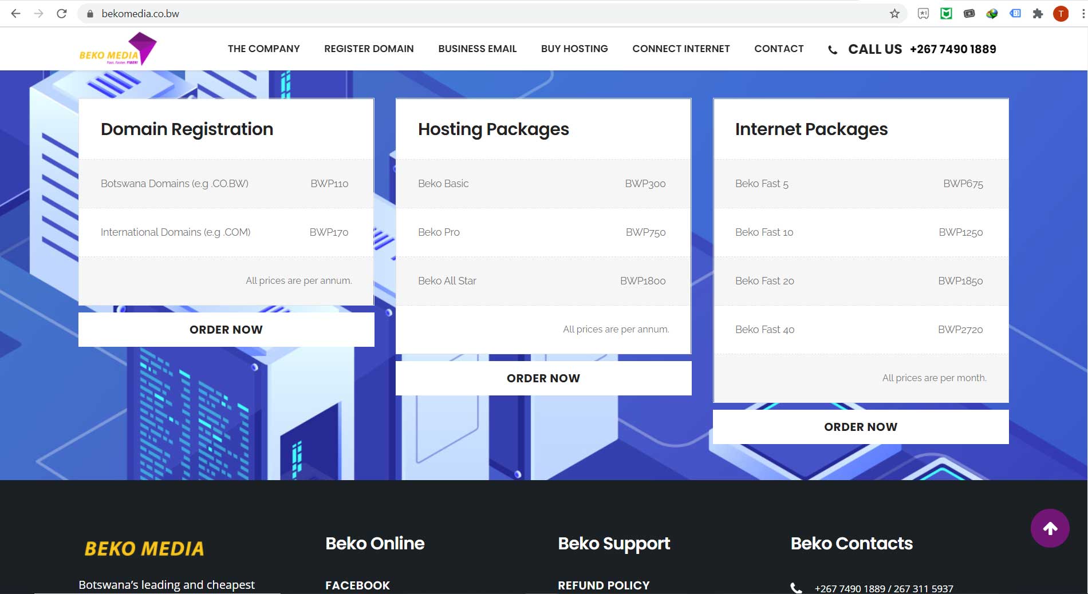Click the All prices are per month note
This screenshot has height=594, width=1088.
click(935, 378)
